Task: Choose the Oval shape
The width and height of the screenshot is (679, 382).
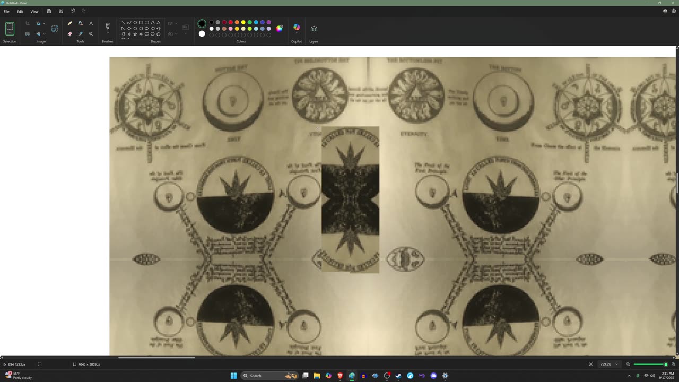Action: pos(135,23)
